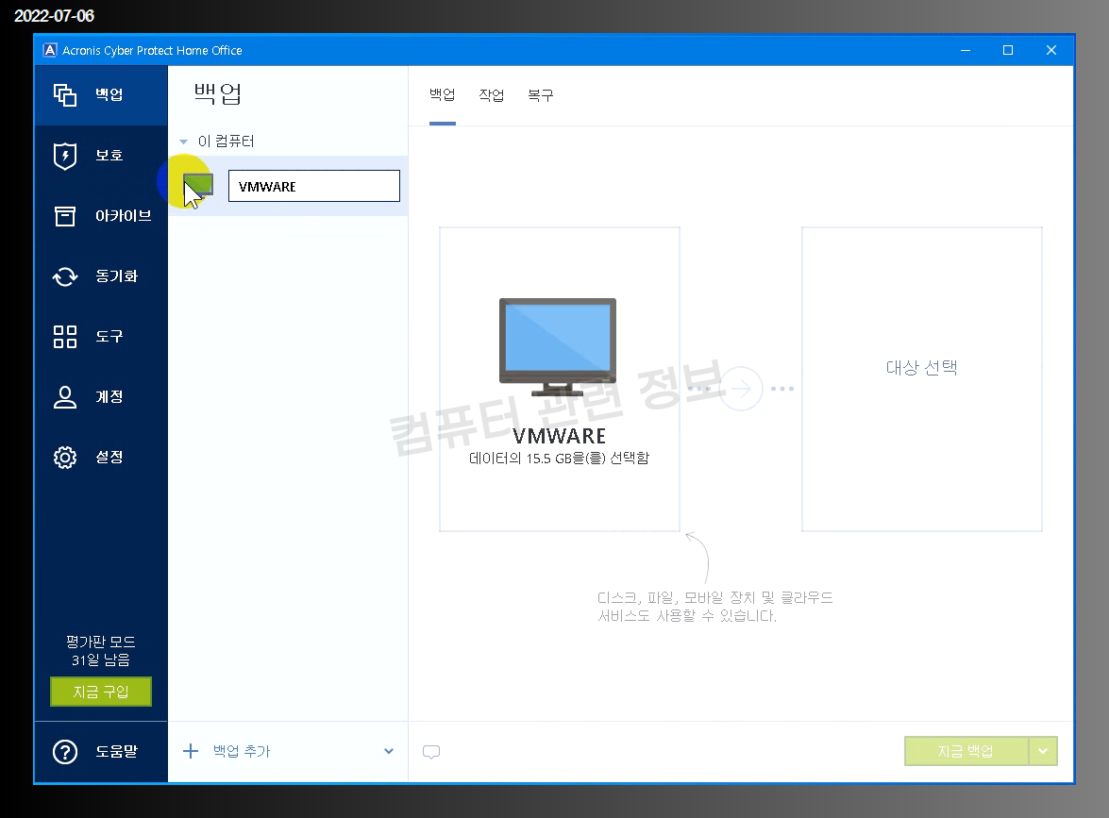Click the comment bubble icon
Screen dimensions: 1109x818
(430, 752)
